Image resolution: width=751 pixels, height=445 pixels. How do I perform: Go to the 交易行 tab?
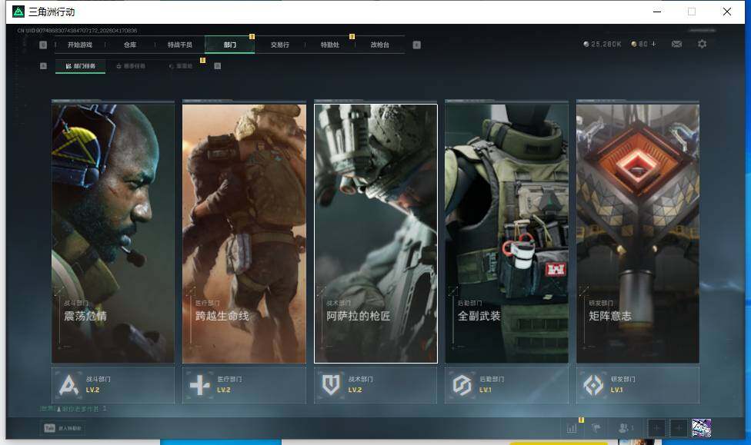(280, 45)
